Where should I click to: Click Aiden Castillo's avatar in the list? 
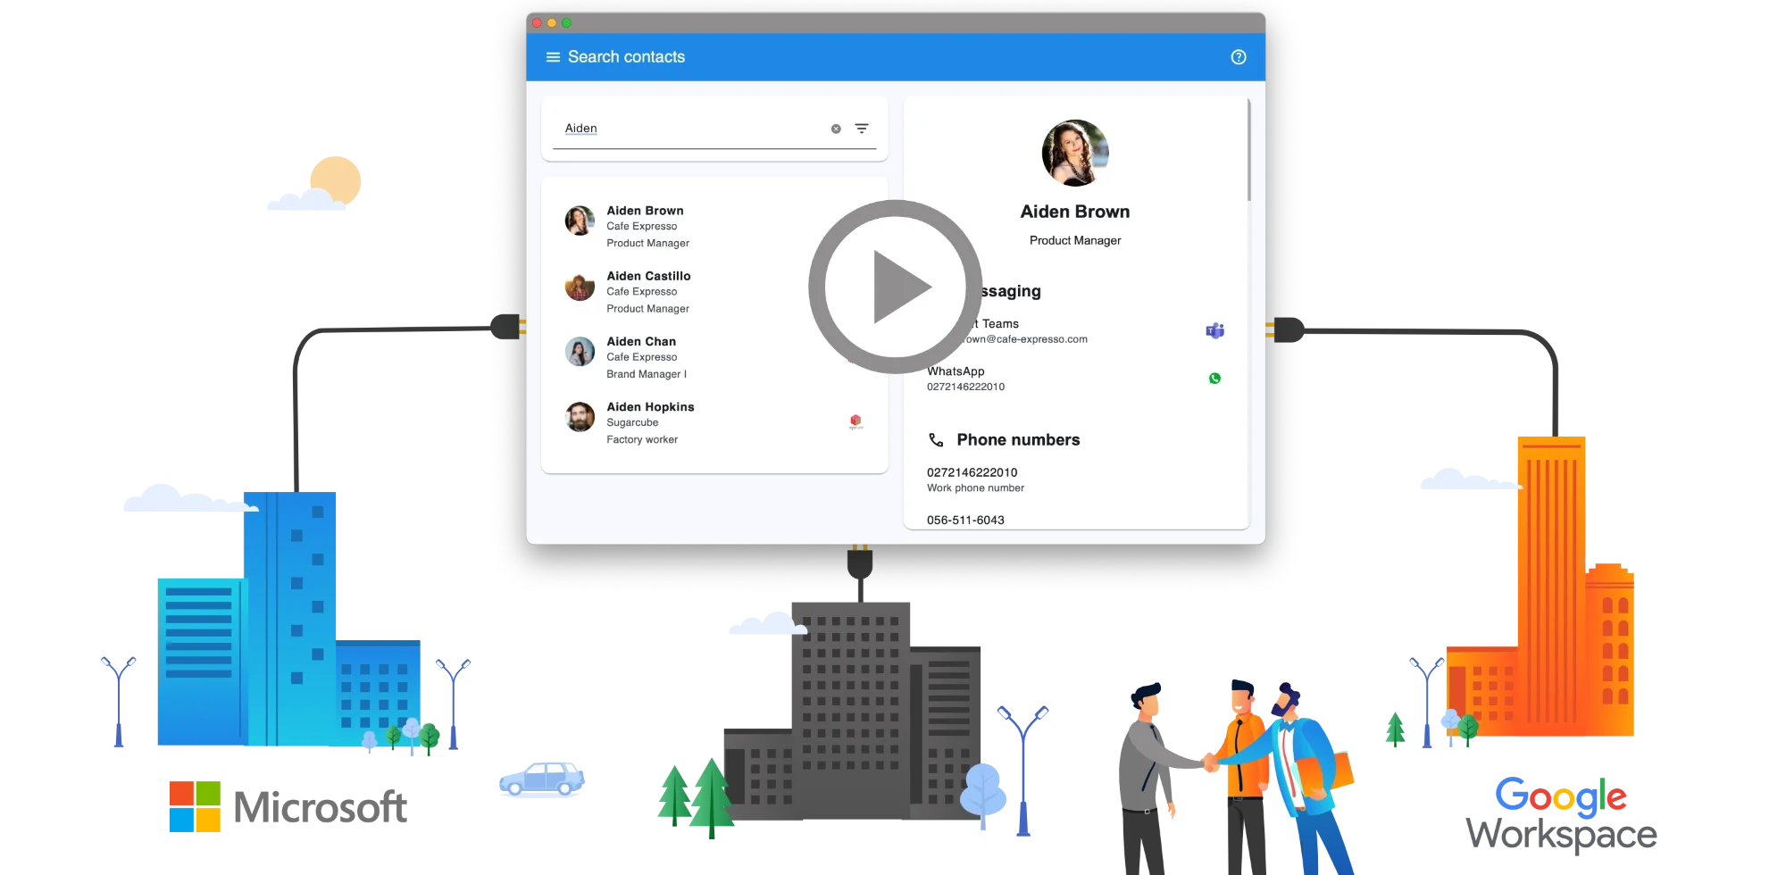point(580,287)
